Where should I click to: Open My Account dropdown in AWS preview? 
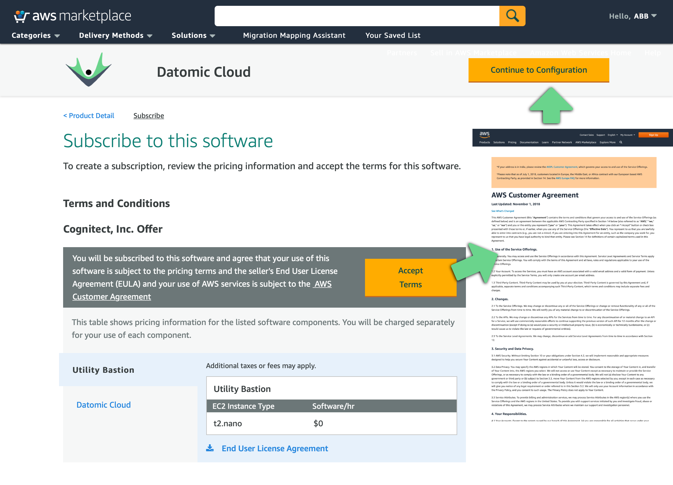[x=627, y=135]
